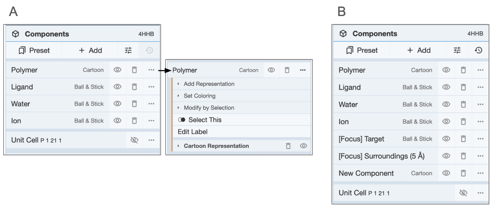The width and height of the screenshot is (494, 209).
Task: Toggle visibility of [Focus] Surroundings (5 Å)
Action: click(446, 156)
